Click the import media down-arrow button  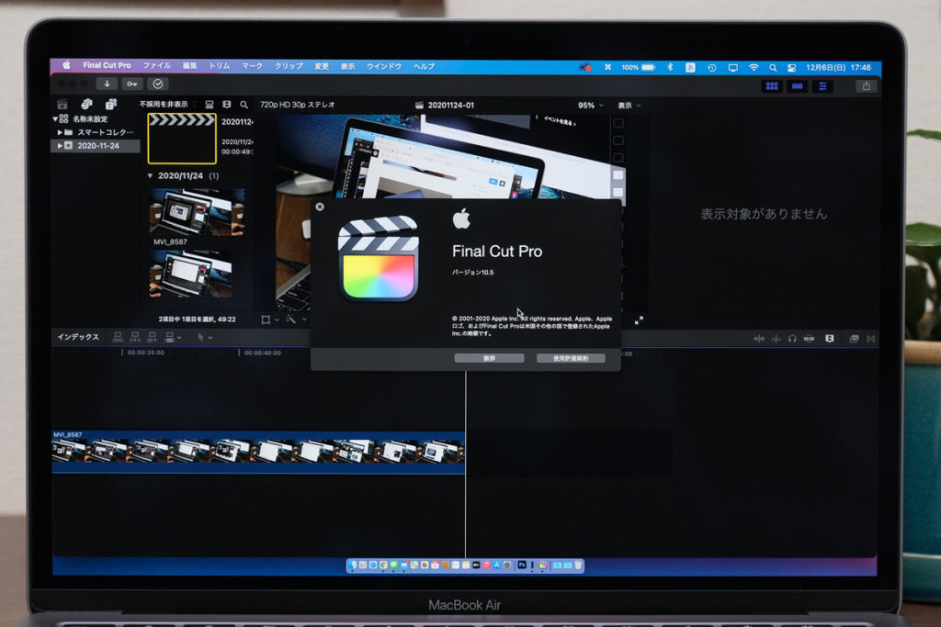(107, 84)
